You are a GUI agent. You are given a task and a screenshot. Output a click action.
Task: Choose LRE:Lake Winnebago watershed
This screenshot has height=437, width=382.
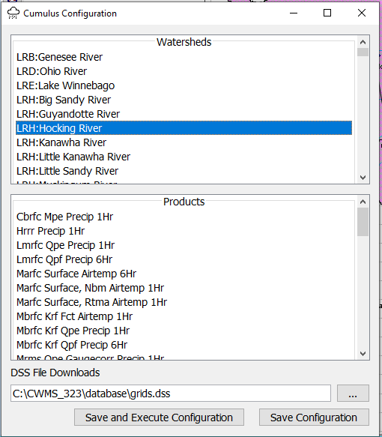(184, 85)
